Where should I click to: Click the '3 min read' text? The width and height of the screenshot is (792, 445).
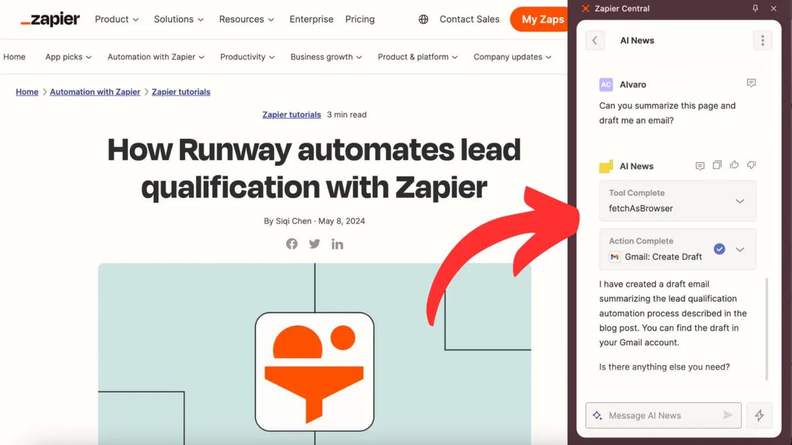pos(346,114)
